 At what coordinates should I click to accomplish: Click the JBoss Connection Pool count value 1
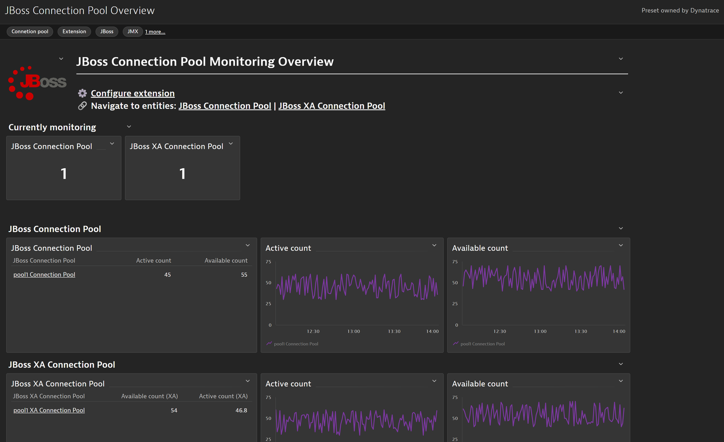point(64,174)
